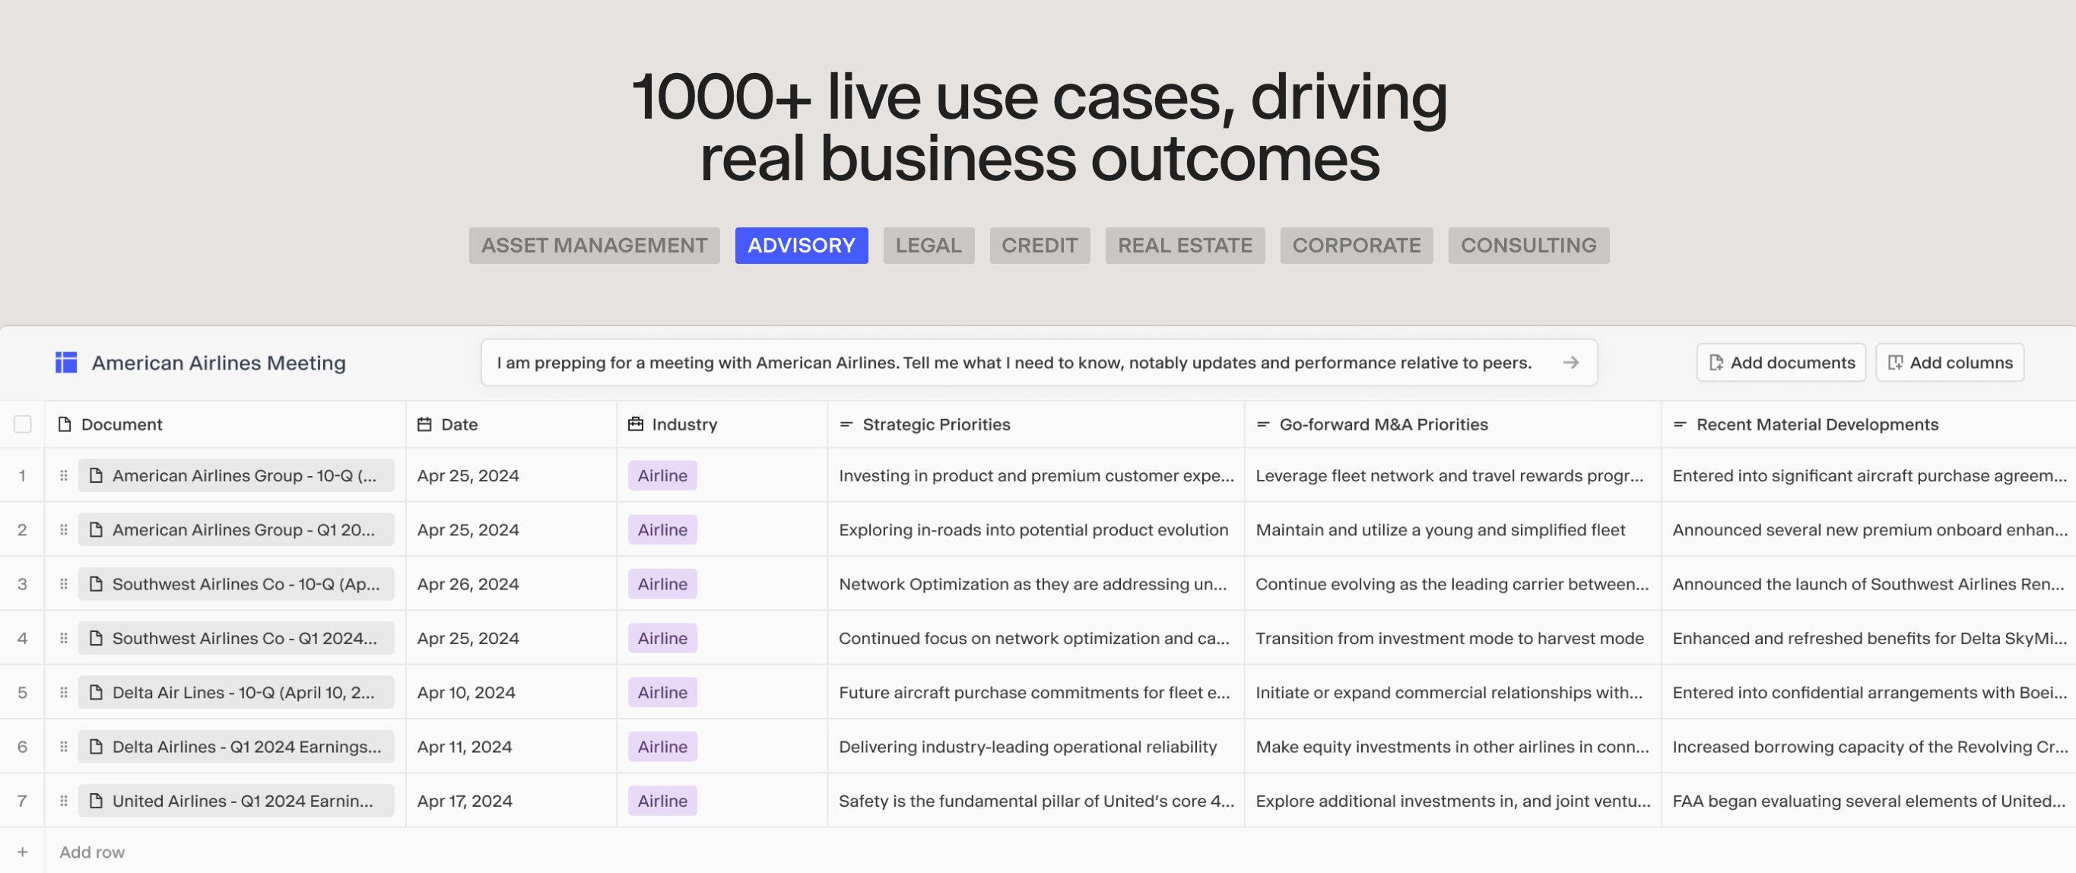Click the text icon beside Recent Material Developments
Viewport: 2076px width, 873px height.
(1680, 424)
